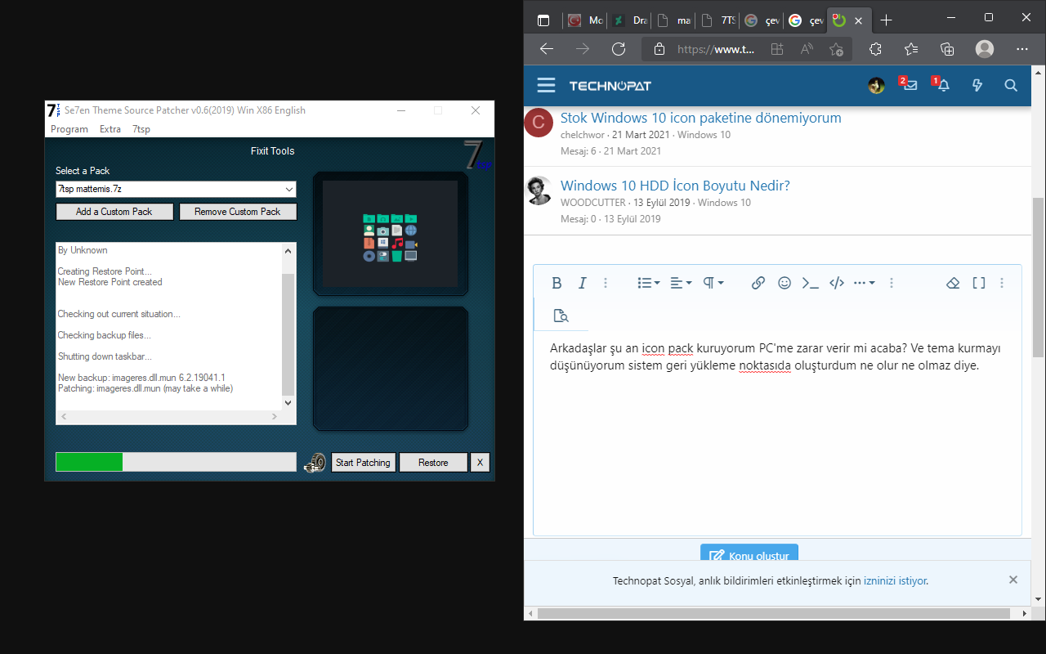The image size is (1046, 654).
Task: Open the Technopat messages inbox
Action: [x=910, y=84]
